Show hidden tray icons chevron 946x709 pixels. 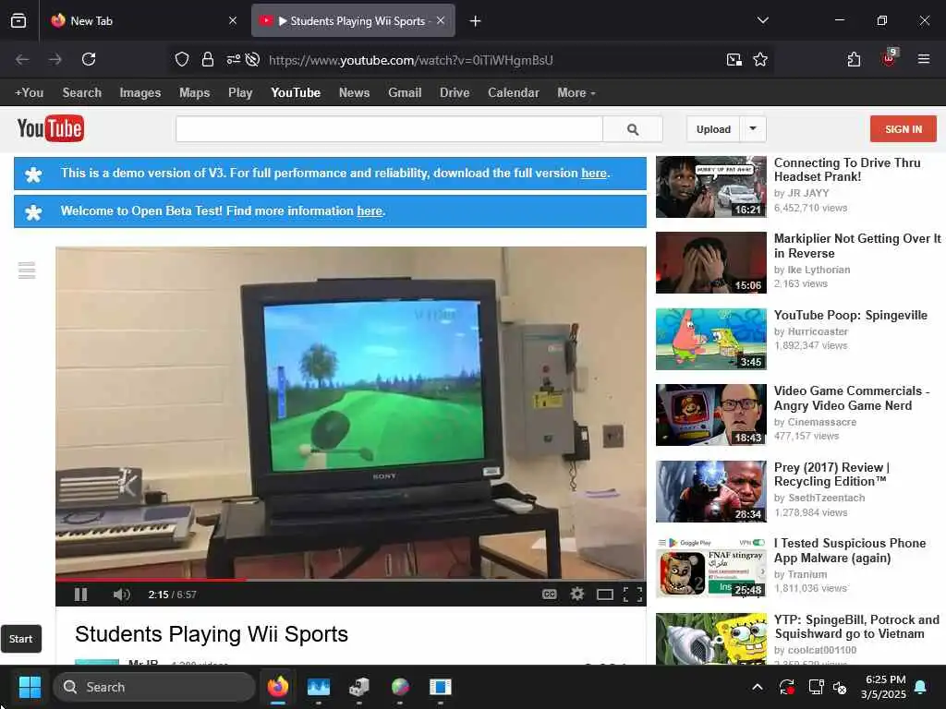[x=758, y=687]
